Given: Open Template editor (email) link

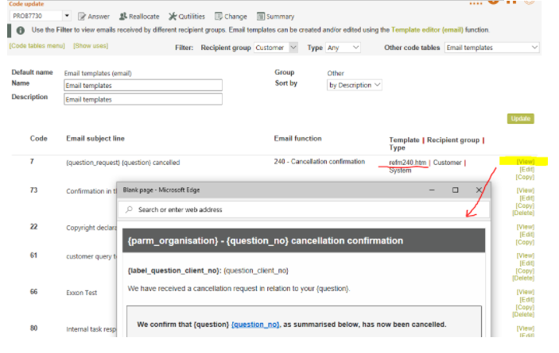Looking at the screenshot, I should [x=427, y=30].
